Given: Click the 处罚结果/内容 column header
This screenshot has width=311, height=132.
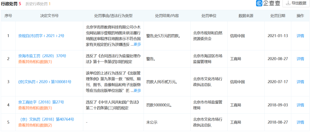Looking at the screenshot, I should 167,16.
